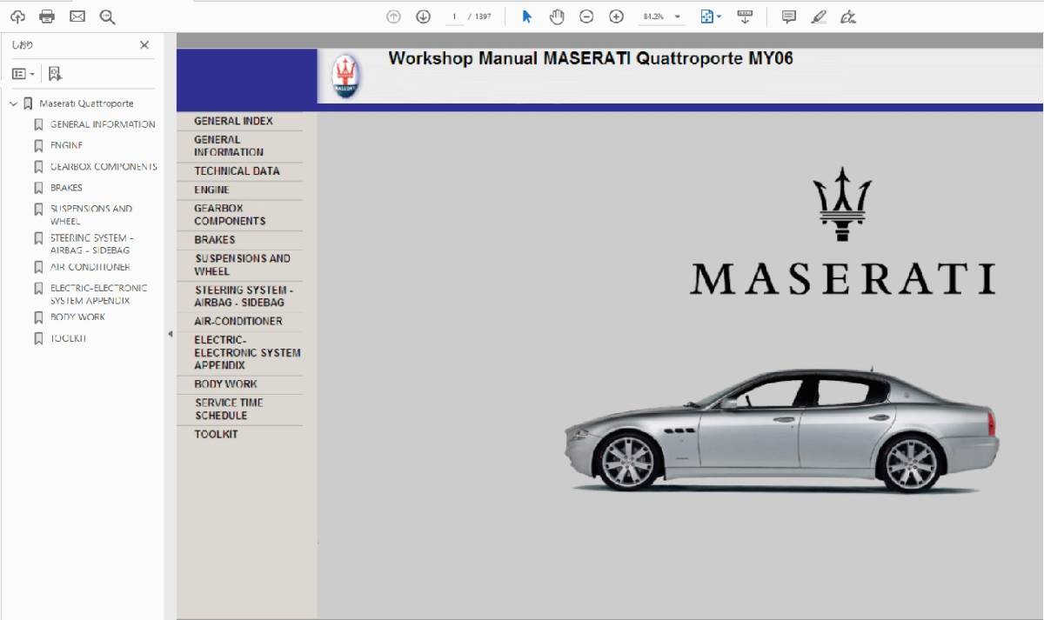
Task: Click SERVICE TIME SCHEDULE page link
Action: pos(229,409)
